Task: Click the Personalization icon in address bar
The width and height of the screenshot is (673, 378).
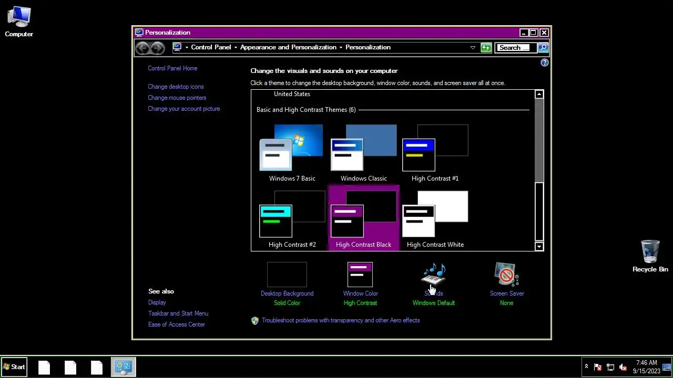Action: (x=177, y=47)
